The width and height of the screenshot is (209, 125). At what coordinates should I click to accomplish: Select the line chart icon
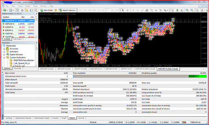click(x=182, y=10)
